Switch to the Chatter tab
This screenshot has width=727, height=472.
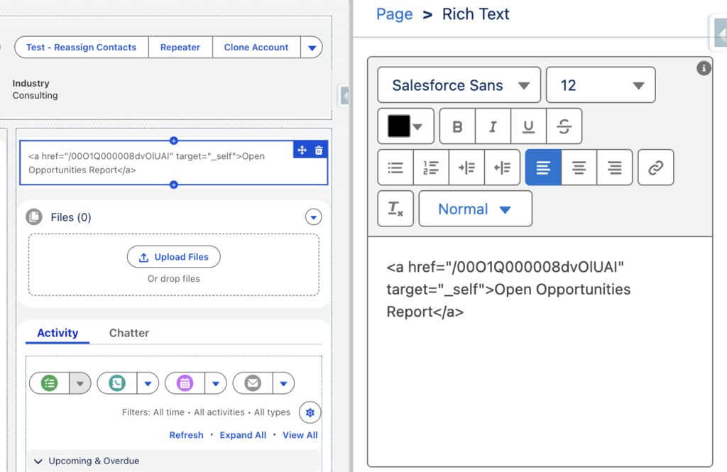(129, 332)
